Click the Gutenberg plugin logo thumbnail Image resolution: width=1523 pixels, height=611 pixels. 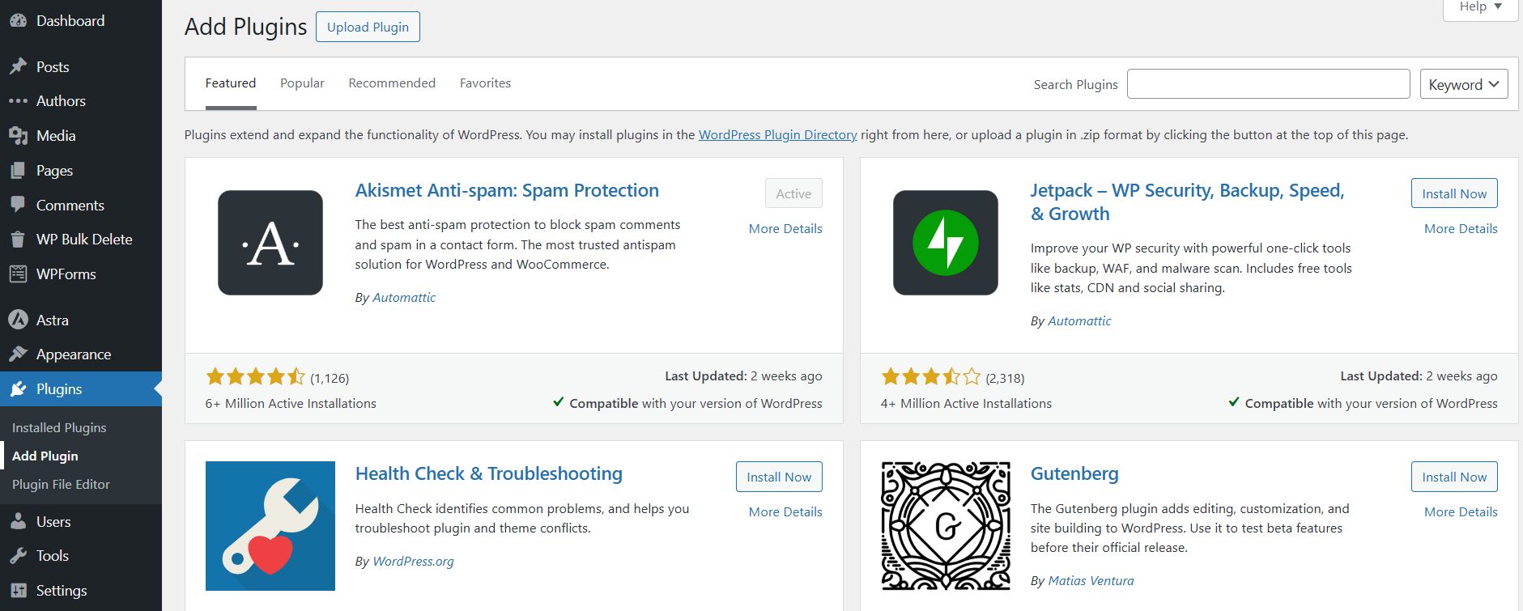point(946,526)
